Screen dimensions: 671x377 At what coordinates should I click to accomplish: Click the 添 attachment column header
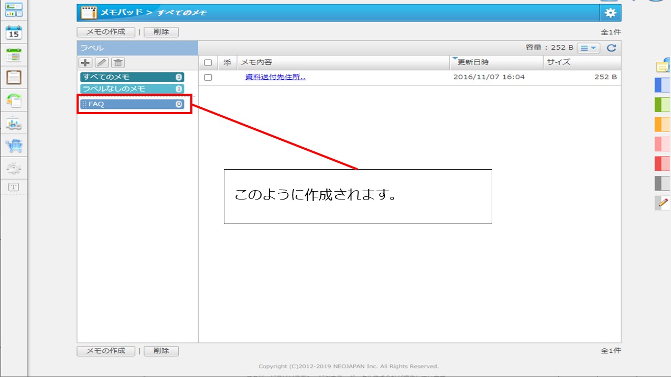point(227,62)
